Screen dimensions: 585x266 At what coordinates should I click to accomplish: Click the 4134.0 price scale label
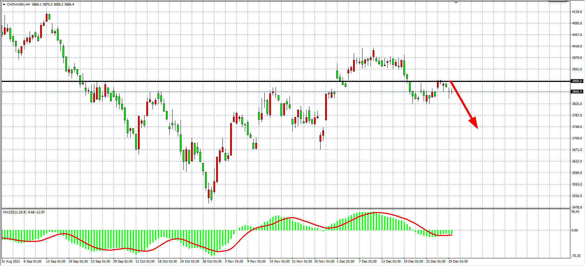coord(577,12)
